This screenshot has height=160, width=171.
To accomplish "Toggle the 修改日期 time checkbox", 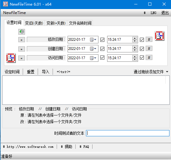I will (142, 40).
